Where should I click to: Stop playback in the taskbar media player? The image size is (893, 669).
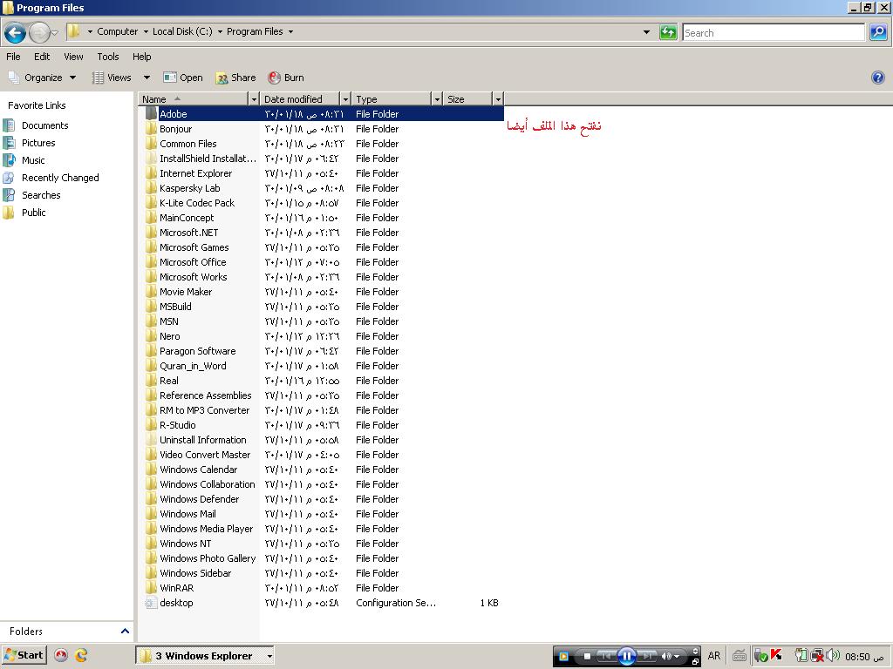587,656
